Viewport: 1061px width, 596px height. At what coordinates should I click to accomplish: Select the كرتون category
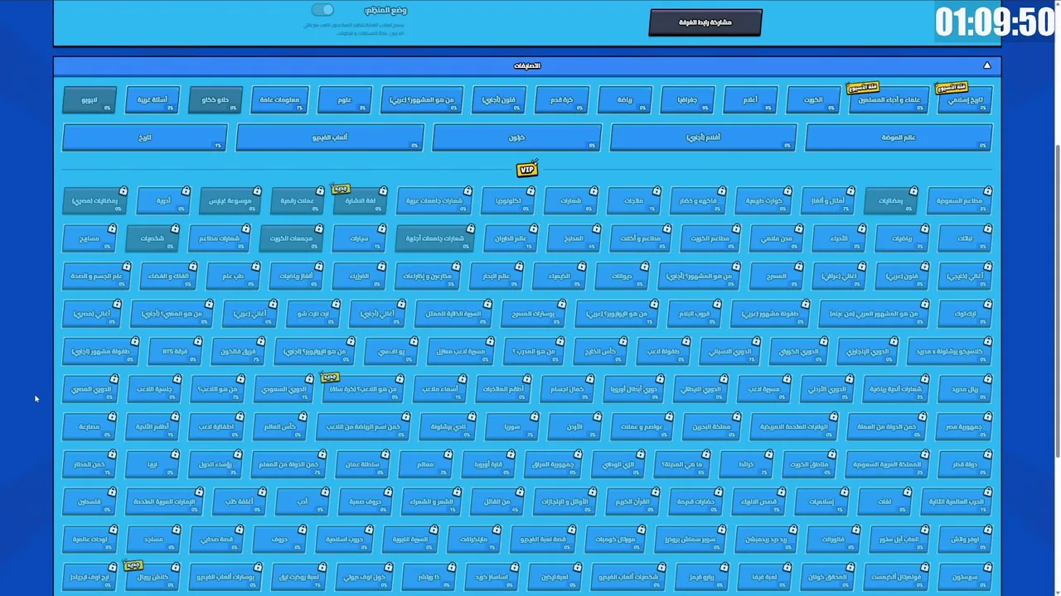(x=516, y=137)
